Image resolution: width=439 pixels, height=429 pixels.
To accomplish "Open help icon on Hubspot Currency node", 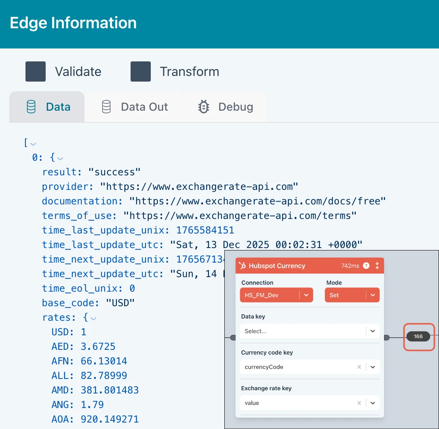I will (366, 266).
